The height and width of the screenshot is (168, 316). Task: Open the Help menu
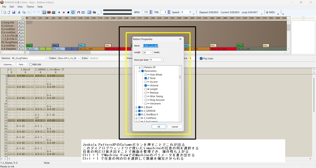(40, 7)
